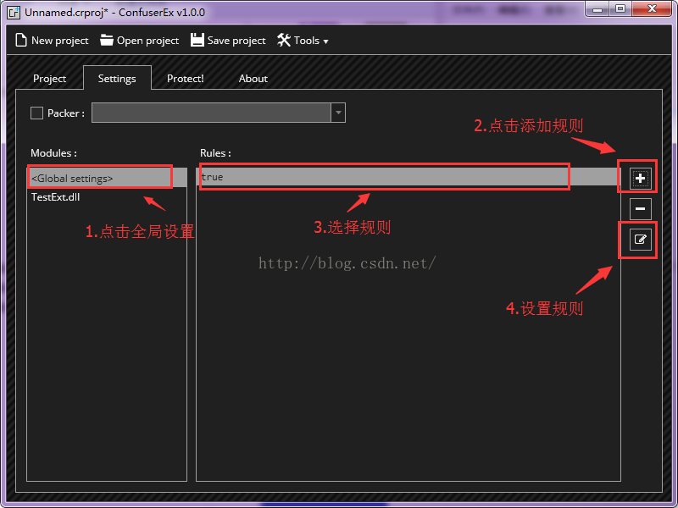Select <Global settings> in Modules list
The image size is (678, 508).
[x=107, y=178]
